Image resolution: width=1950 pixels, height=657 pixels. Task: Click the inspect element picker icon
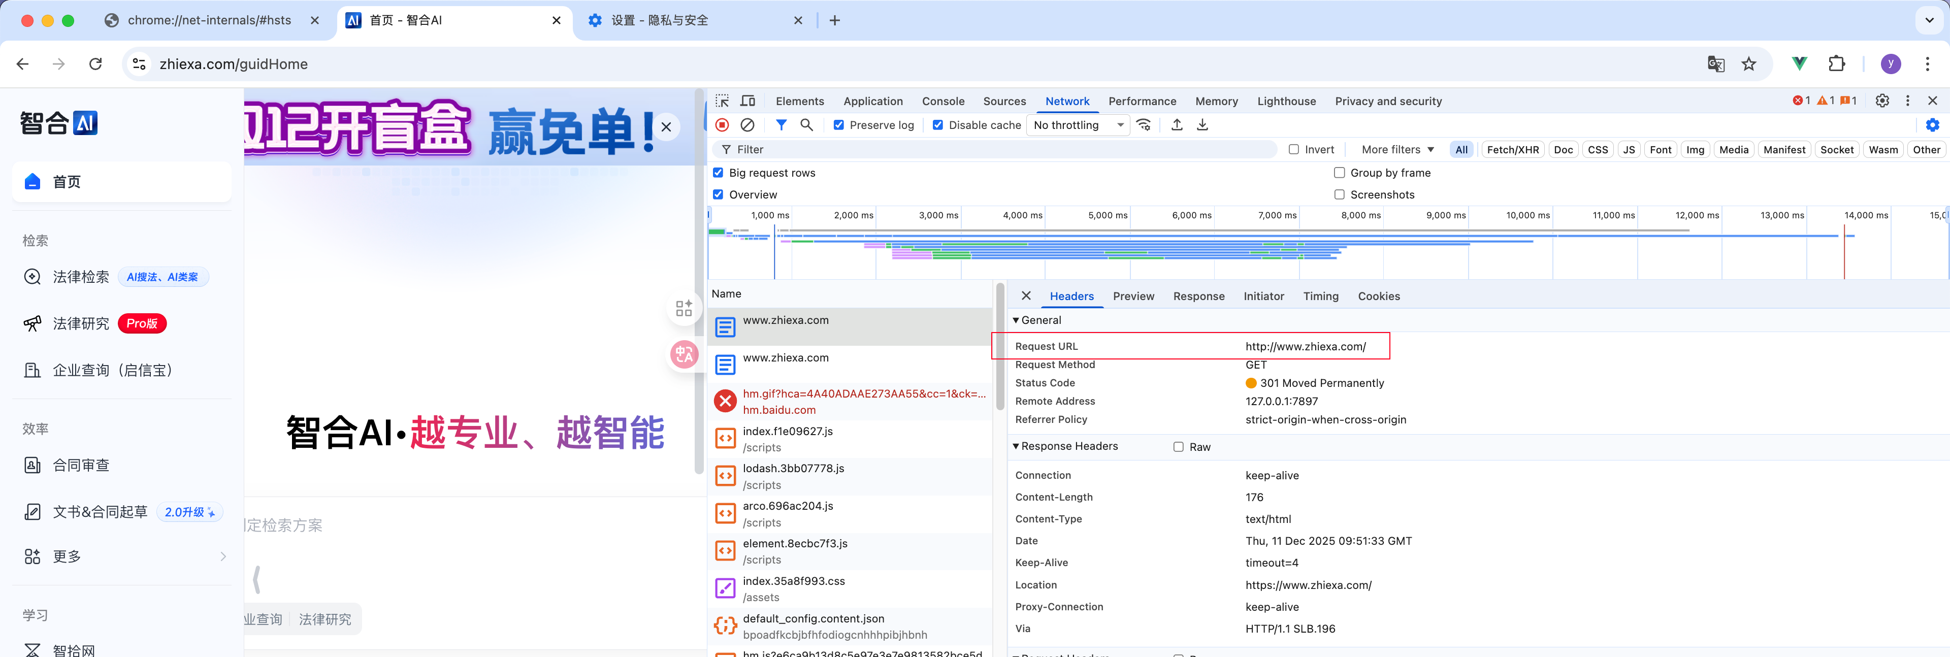[722, 101]
